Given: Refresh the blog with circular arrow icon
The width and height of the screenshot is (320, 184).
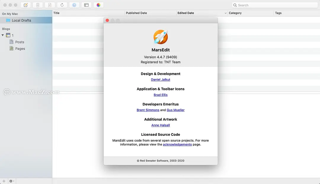Looking at the screenshot, I should point(62,5).
